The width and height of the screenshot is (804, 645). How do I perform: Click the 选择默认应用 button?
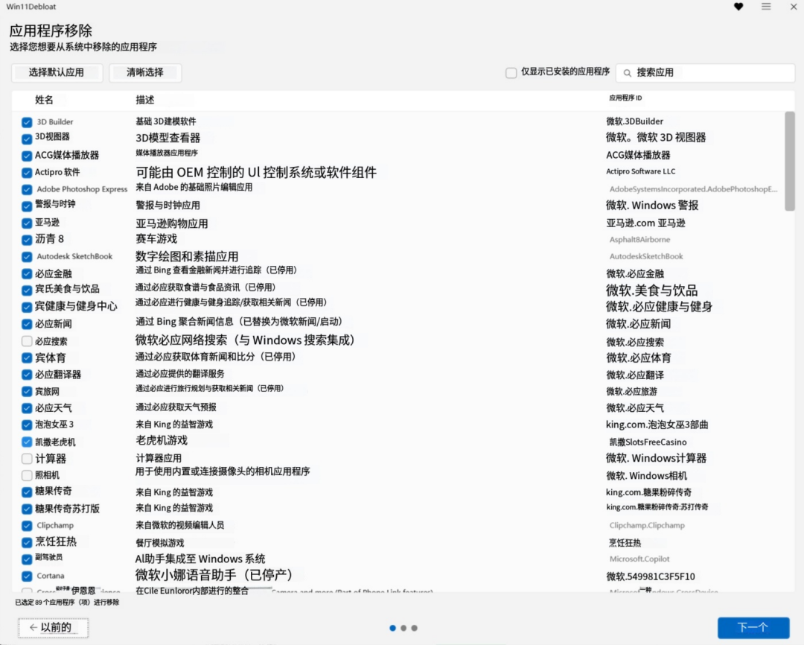tap(57, 72)
